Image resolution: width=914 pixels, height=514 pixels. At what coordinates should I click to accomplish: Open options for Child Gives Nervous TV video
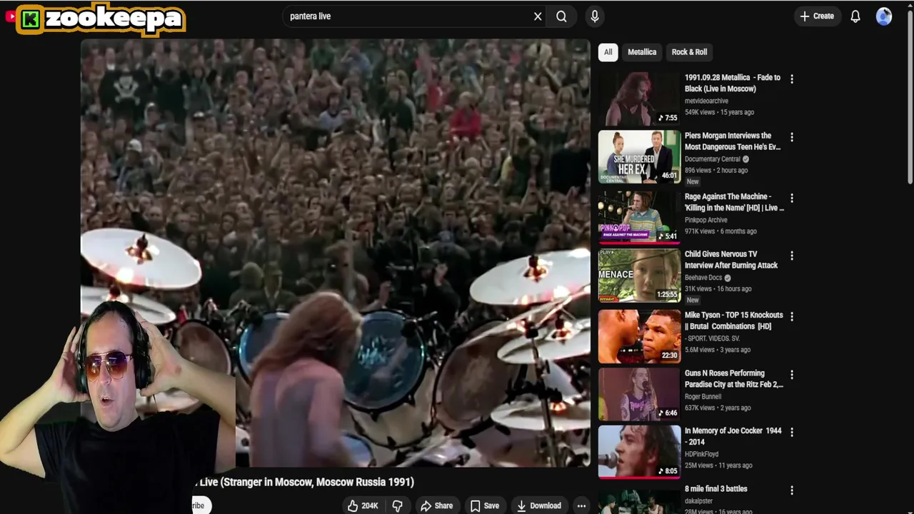(791, 256)
